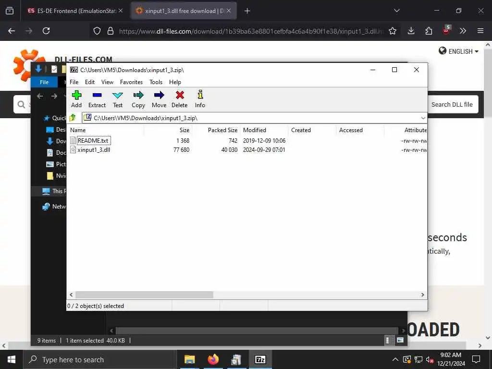Select Network in Explorer sidebar
Viewport: 492px width, 369px height.
coord(54,206)
